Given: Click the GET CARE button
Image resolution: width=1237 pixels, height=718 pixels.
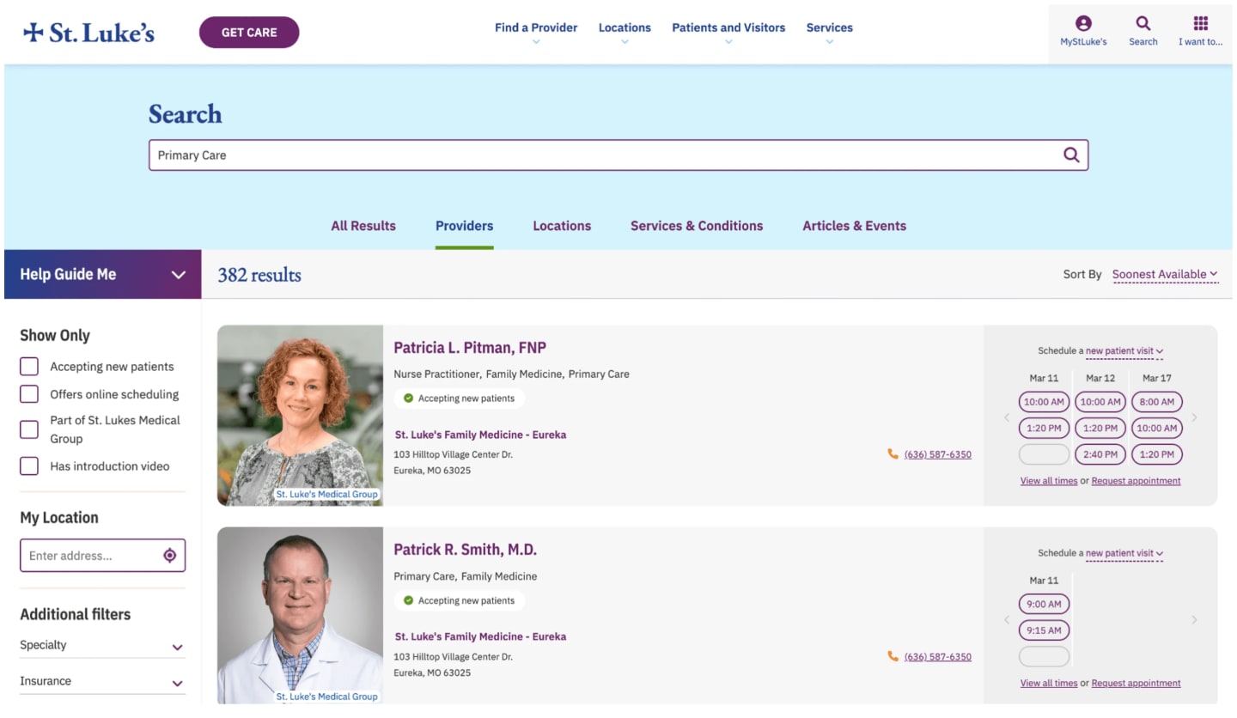Looking at the screenshot, I should tap(249, 33).
